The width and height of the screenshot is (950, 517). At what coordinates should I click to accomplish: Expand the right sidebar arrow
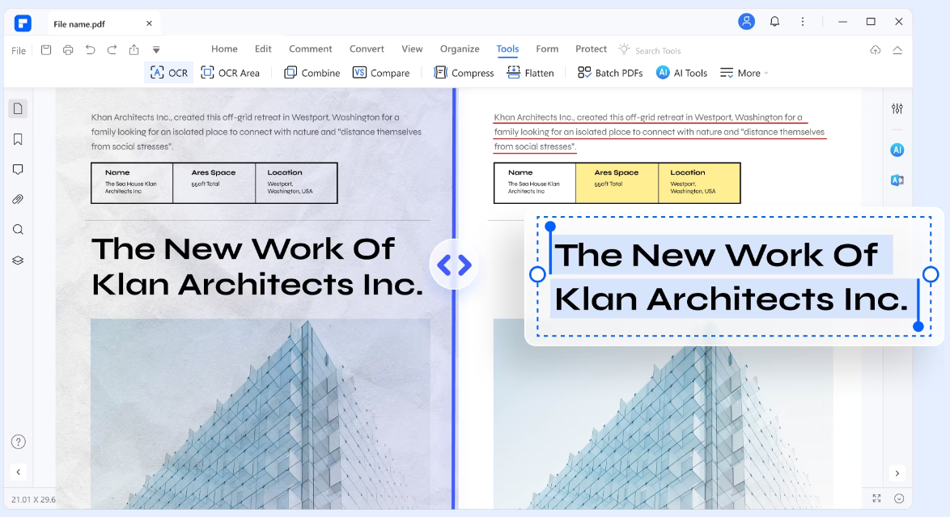tap(897, 473)
